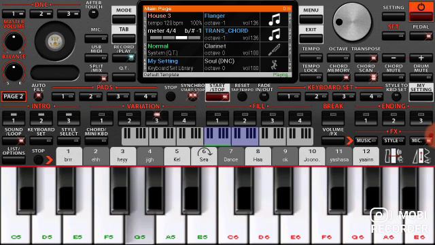The image size is (435, 245).
Task: Toggle the AFTER TOUCH button
Action: [x=94, y=14]
